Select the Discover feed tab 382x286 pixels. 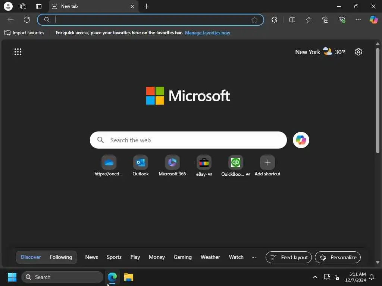click(x=31, y=257)
